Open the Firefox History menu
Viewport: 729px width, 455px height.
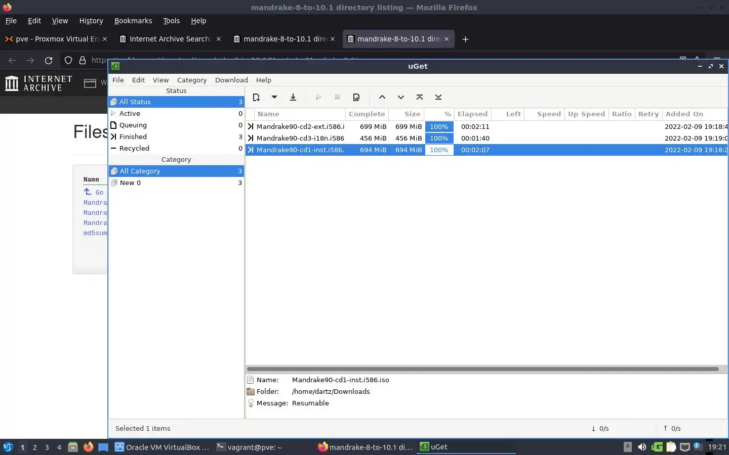(x=91, y=21)
